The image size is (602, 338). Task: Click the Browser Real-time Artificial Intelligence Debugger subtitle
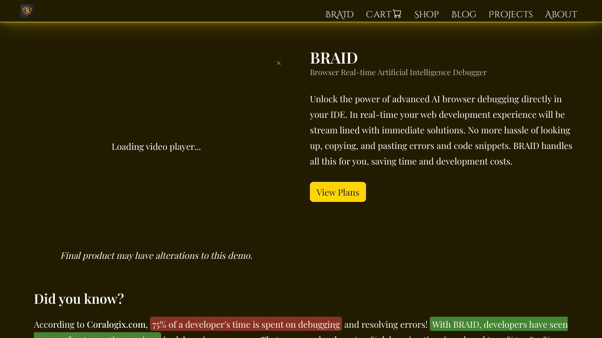(399, 72)
